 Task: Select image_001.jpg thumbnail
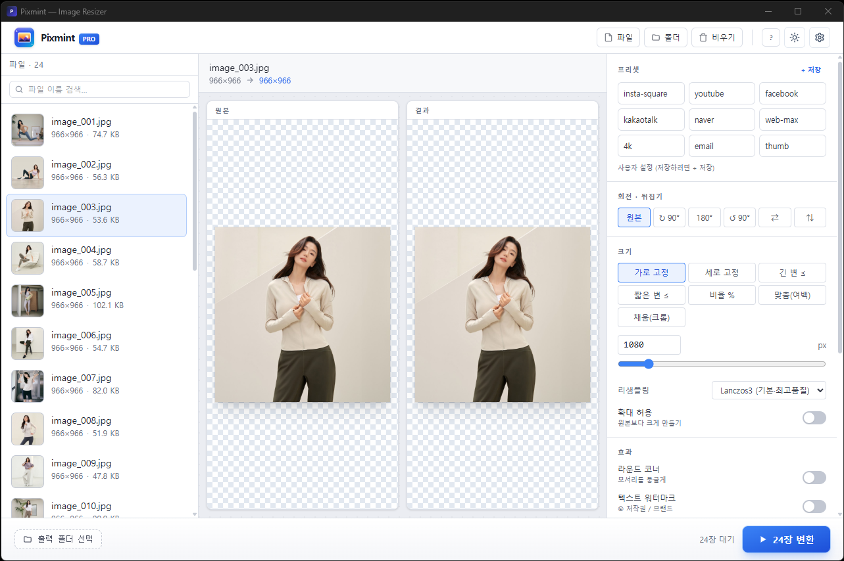pyautogui.click(x=28, y=130)
